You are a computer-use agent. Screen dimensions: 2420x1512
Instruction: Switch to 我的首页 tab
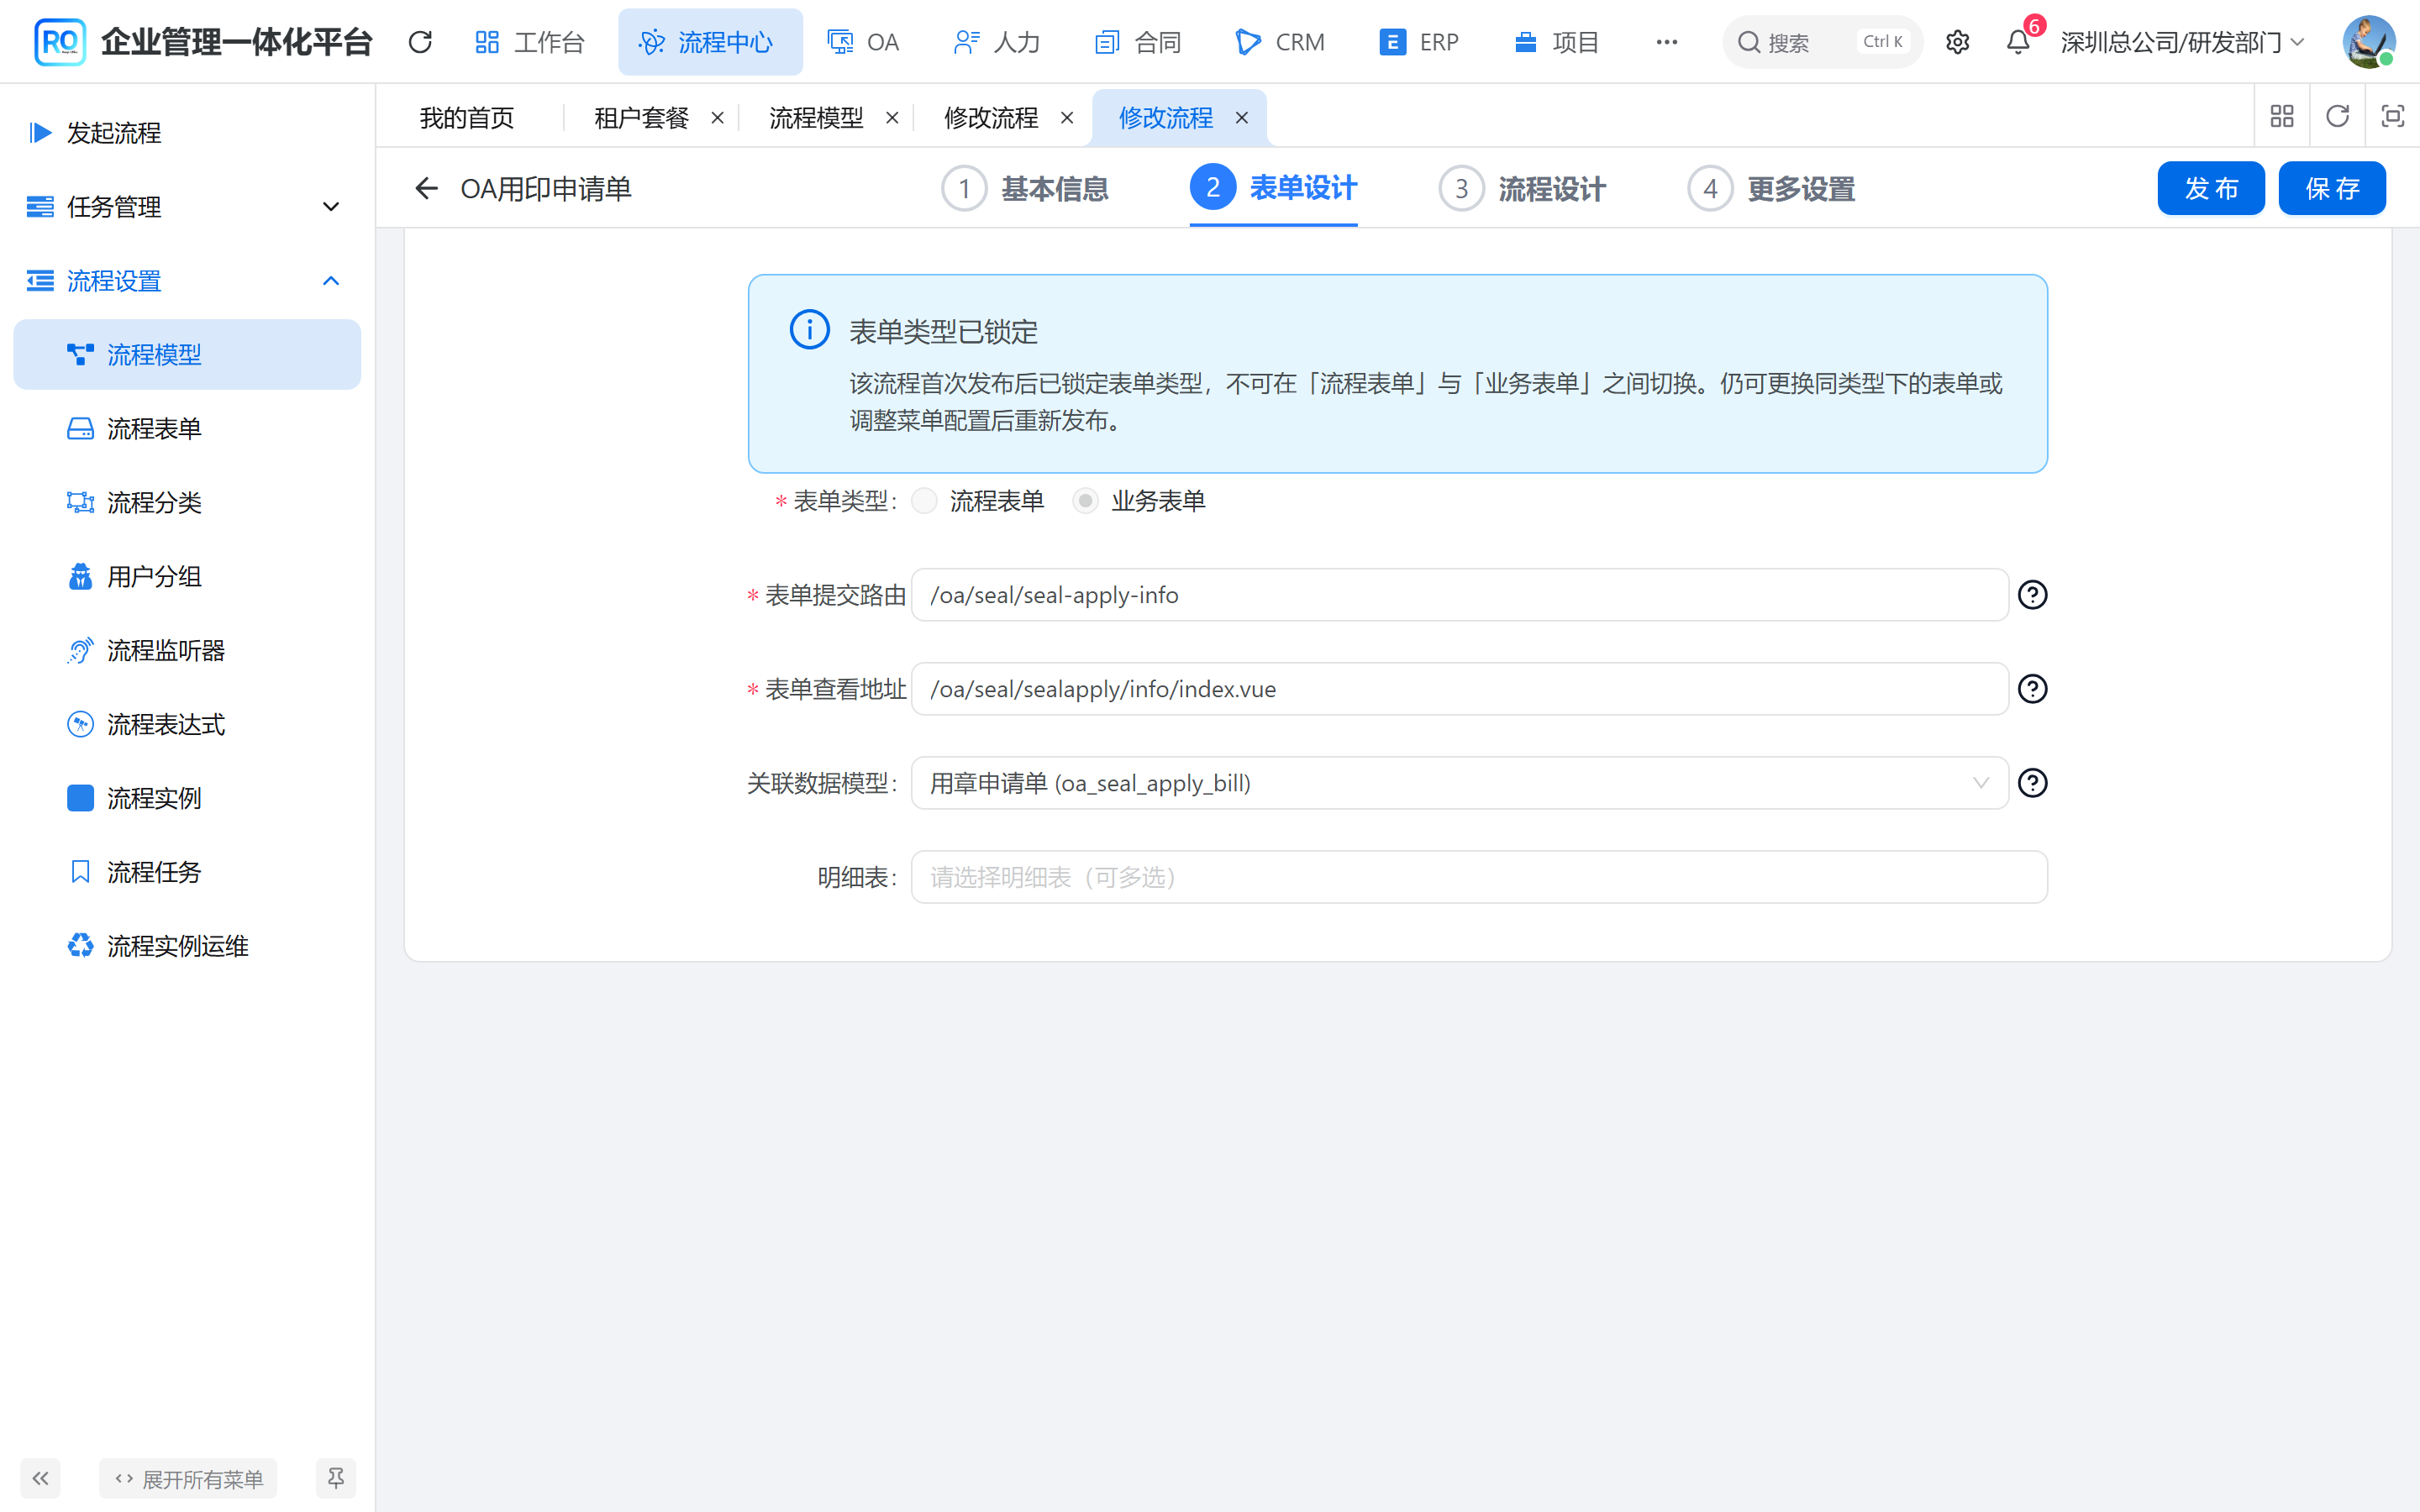click(x=467, y=118)
